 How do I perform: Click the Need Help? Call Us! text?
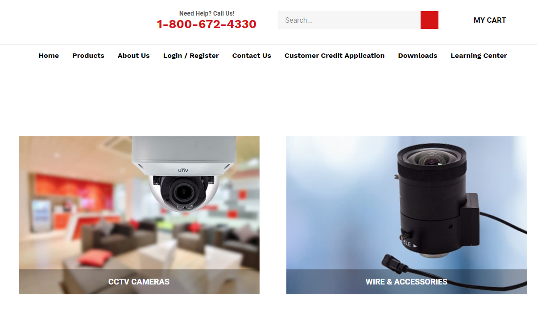[207, 13]
